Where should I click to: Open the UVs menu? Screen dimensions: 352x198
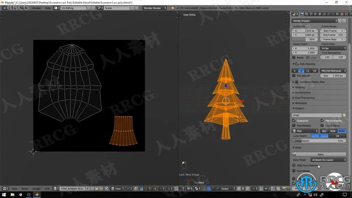coord(47,189)
